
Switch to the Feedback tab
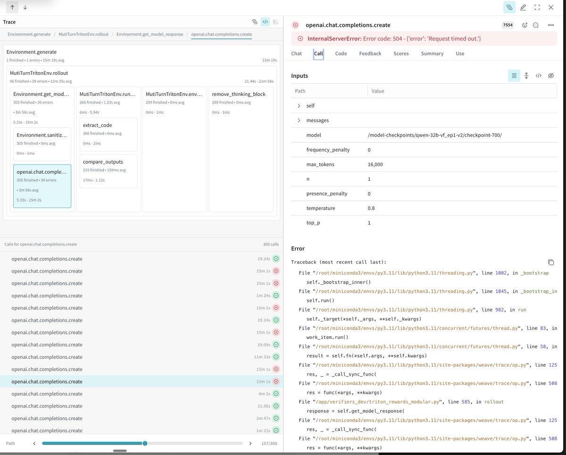[x=370, y=53]
